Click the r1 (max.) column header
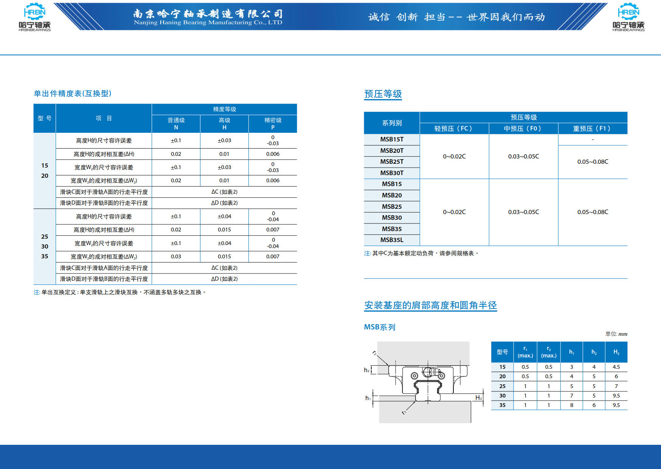Screen dimensions: 661x469 (x=525, y=352)
